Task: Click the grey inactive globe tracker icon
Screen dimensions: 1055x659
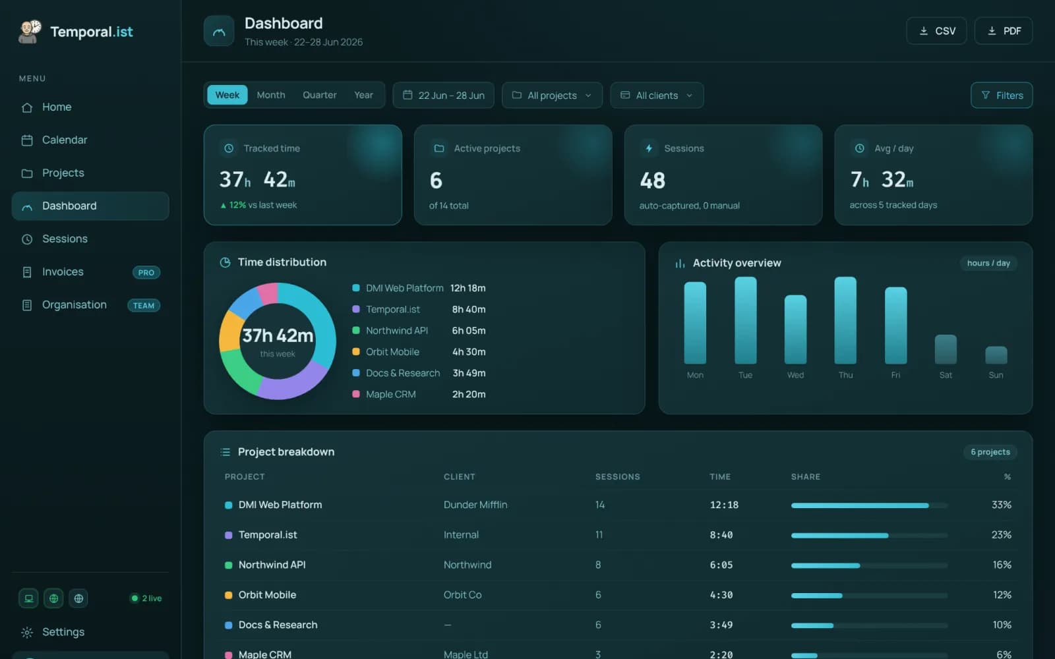Action: [78, 598]
